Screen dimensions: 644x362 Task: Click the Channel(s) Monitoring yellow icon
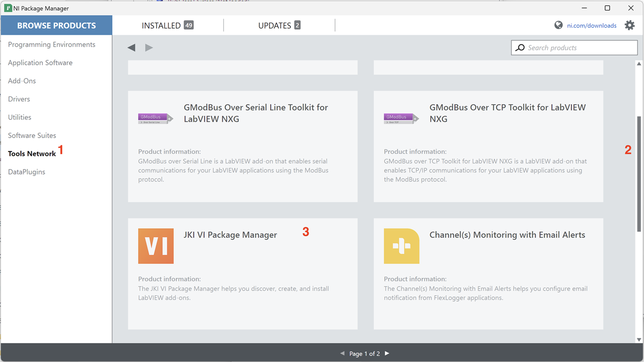pos(402,246)
